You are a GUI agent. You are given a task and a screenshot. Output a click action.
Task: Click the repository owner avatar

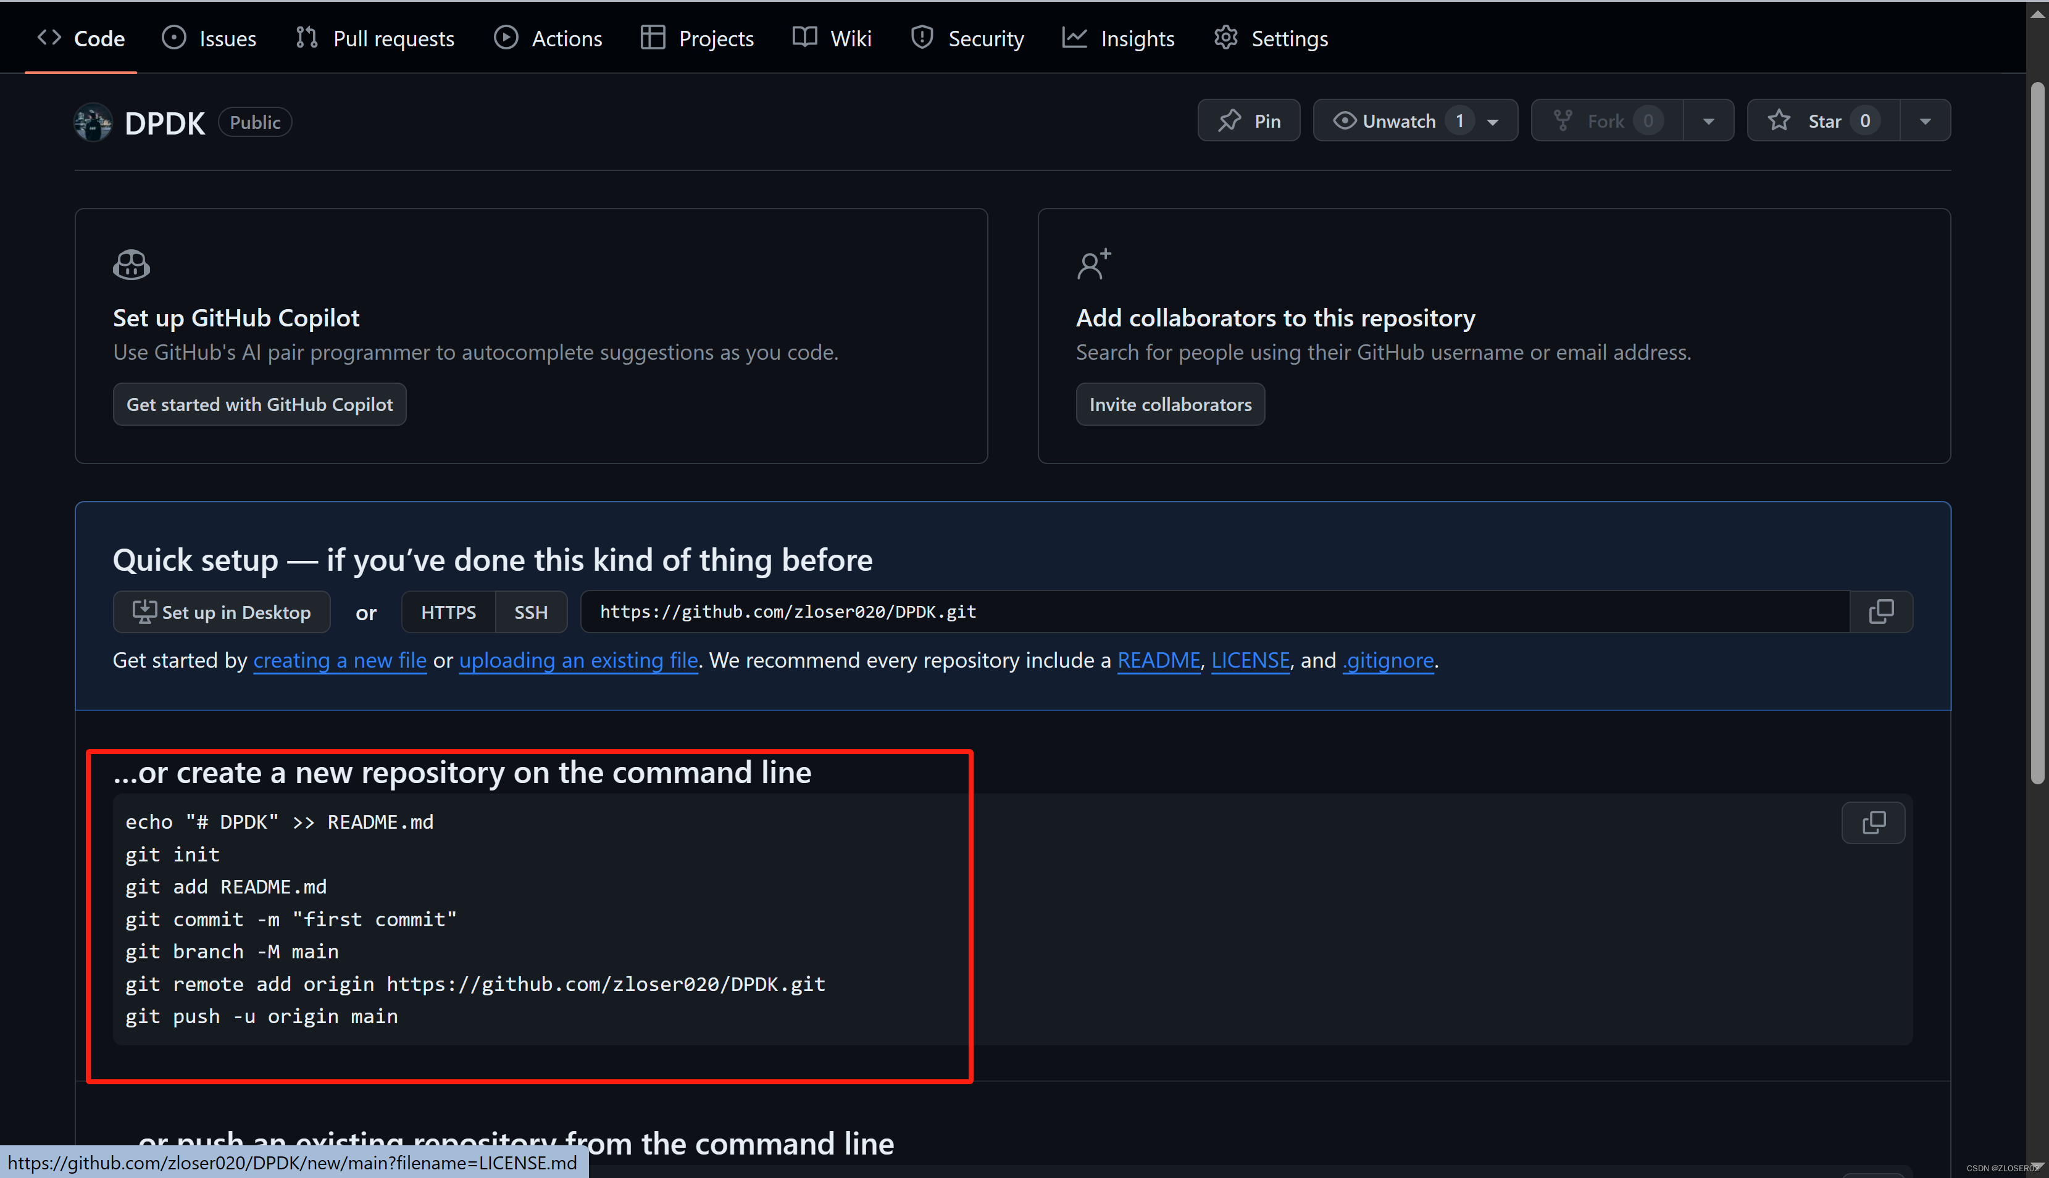point(93,122)
